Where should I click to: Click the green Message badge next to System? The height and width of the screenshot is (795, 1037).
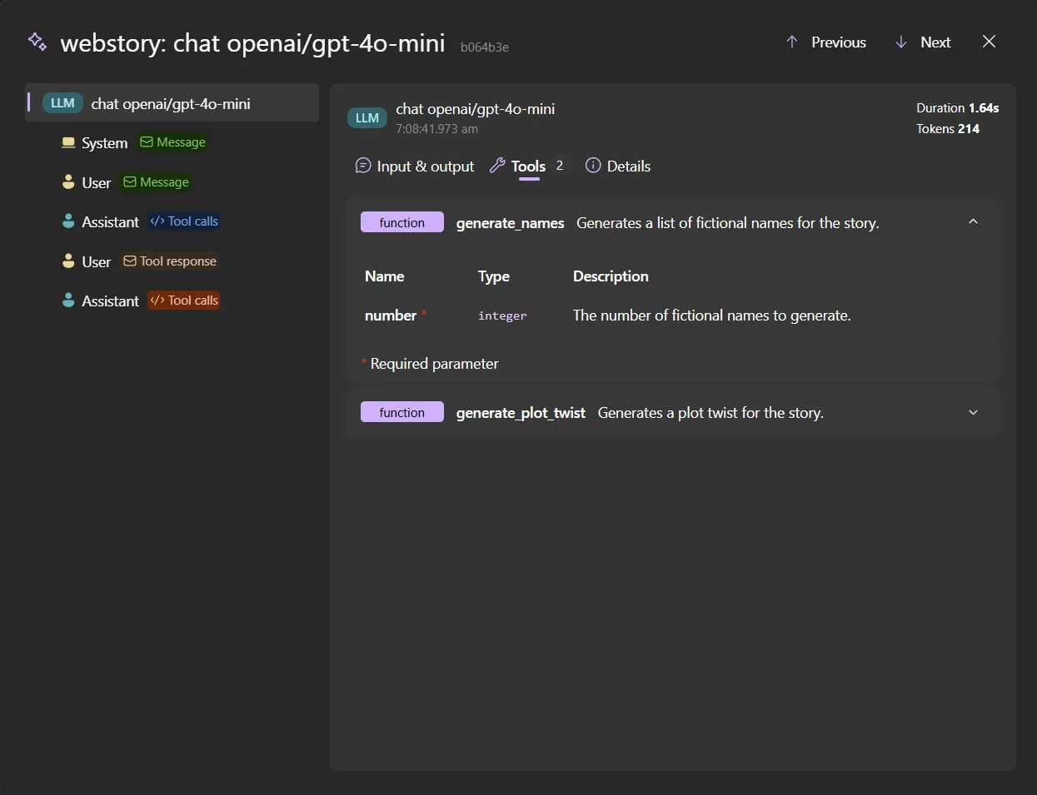(x=172, y=142)
